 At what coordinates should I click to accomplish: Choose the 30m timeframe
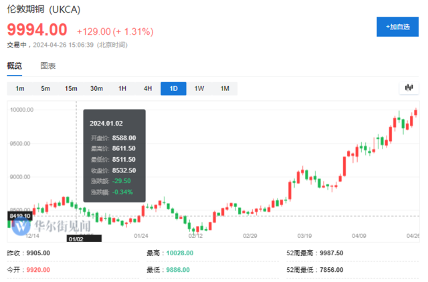(97, 88)
